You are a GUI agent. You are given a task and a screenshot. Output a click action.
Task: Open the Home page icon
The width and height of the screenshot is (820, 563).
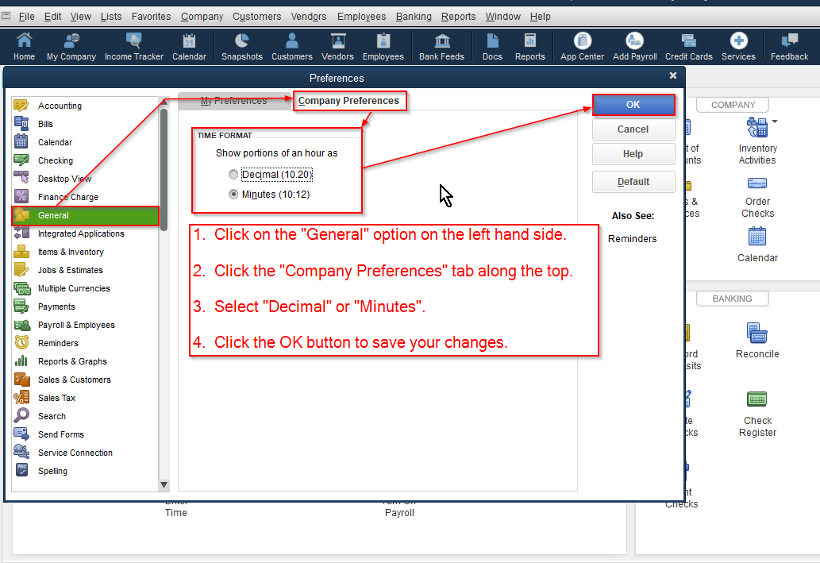click(x=24, y=45)
